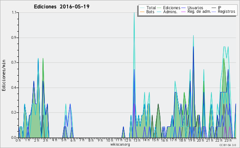240x148 pixels.
Task: Click the tallest Total peak near 13 h
Action: point(134,13)
